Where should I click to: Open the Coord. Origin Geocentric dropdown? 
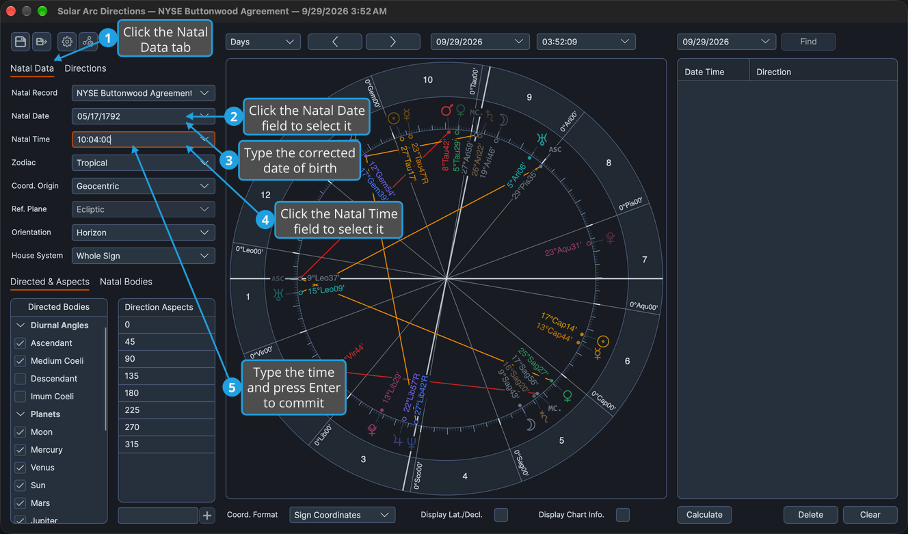click(144, 186)
